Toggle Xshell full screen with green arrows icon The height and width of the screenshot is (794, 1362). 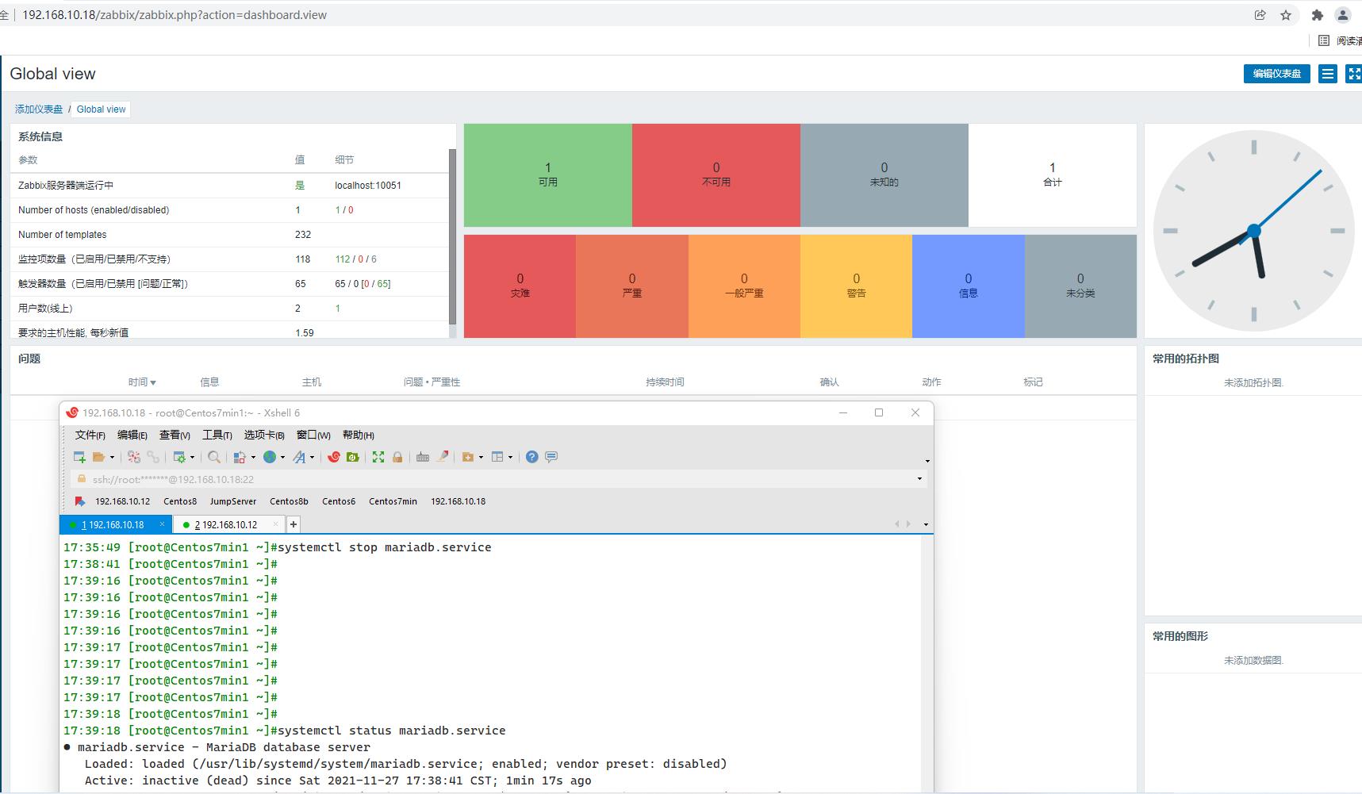click(378, 457)
